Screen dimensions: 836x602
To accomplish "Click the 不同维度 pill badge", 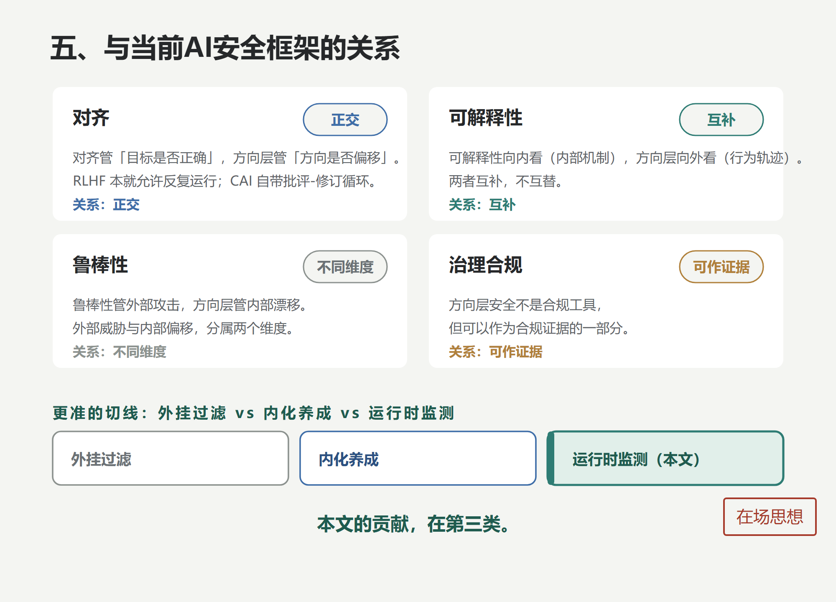I will [x=345, y=267].
